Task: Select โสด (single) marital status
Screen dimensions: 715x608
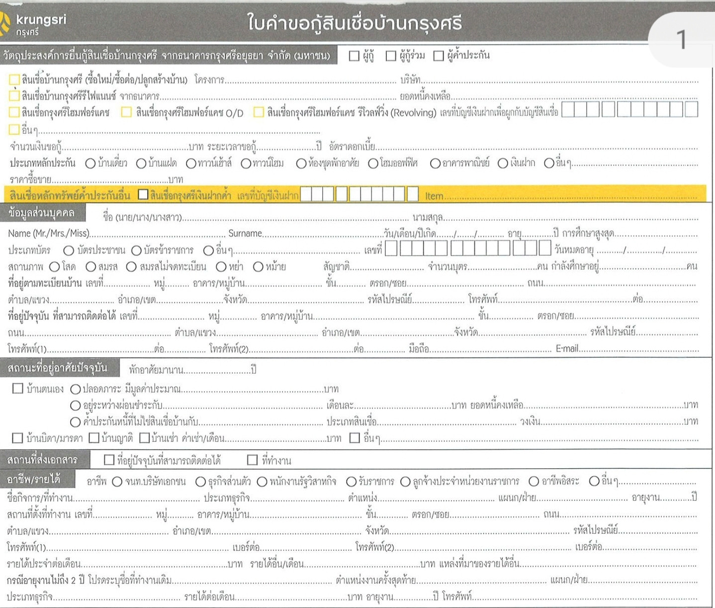Action: point(54,267)
